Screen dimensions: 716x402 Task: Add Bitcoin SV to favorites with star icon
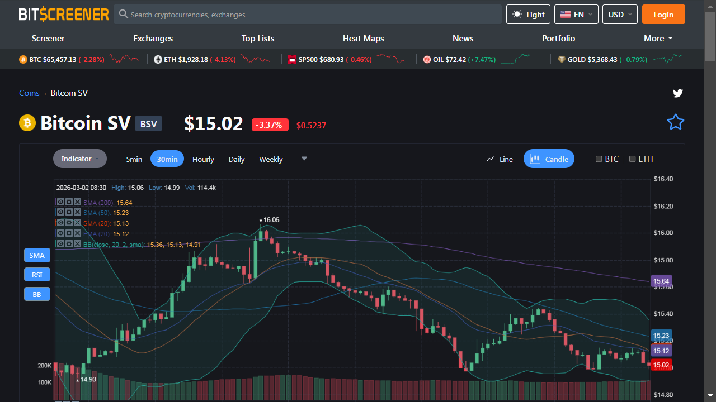(x=676, y=122)
